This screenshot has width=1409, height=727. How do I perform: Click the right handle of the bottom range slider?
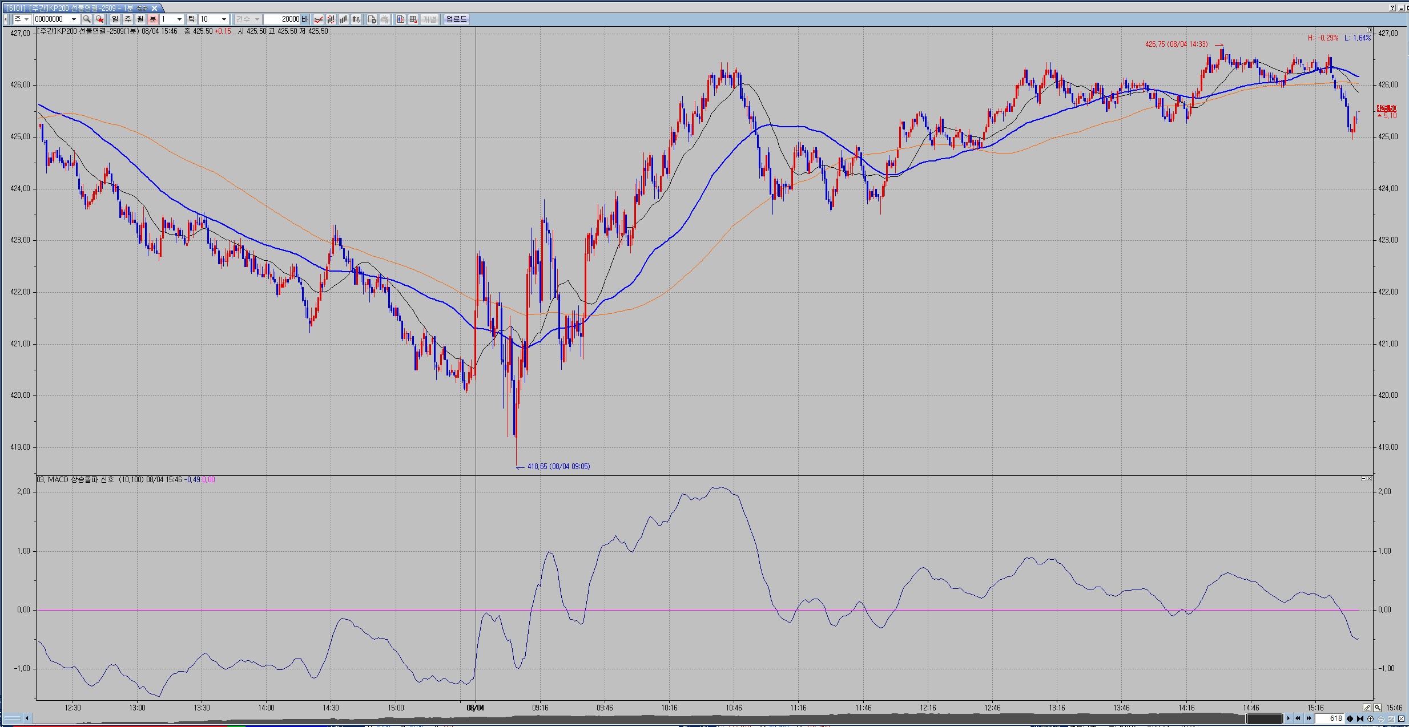pyautogui.click(x=1283, y=718)
